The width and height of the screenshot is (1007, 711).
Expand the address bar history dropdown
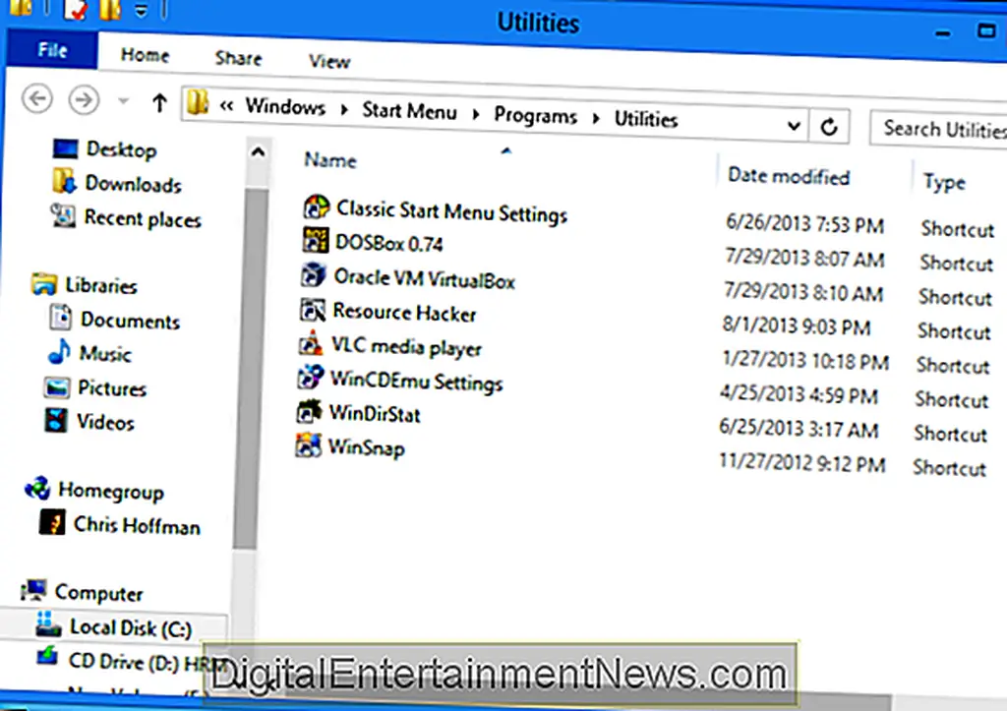coord(794,126)
